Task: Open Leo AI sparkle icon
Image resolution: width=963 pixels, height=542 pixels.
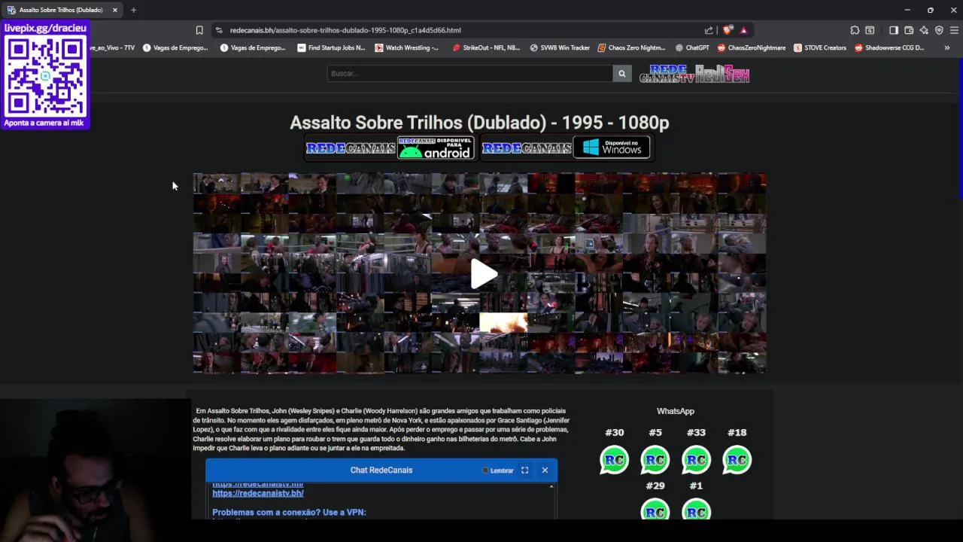Action: pos(924,30)
